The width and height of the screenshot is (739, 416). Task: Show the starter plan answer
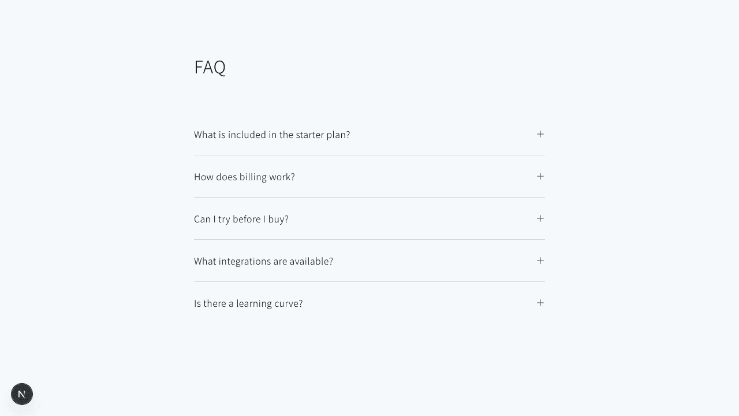pyautogui.click(x=272, y=135)
